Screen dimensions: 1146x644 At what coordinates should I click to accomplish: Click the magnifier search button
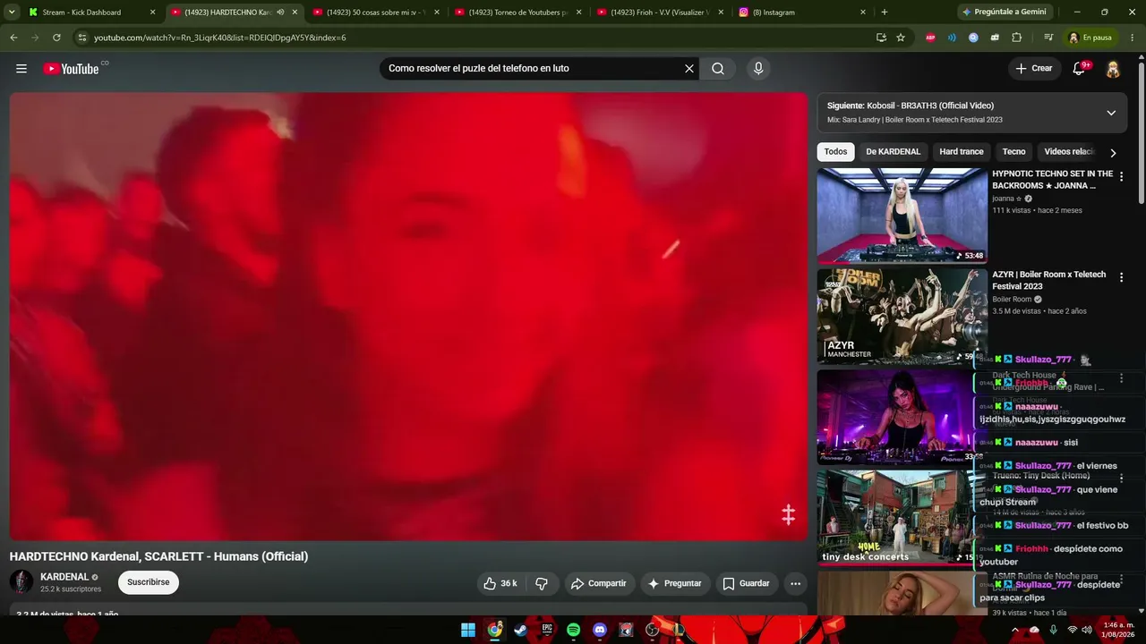[718, 69]
